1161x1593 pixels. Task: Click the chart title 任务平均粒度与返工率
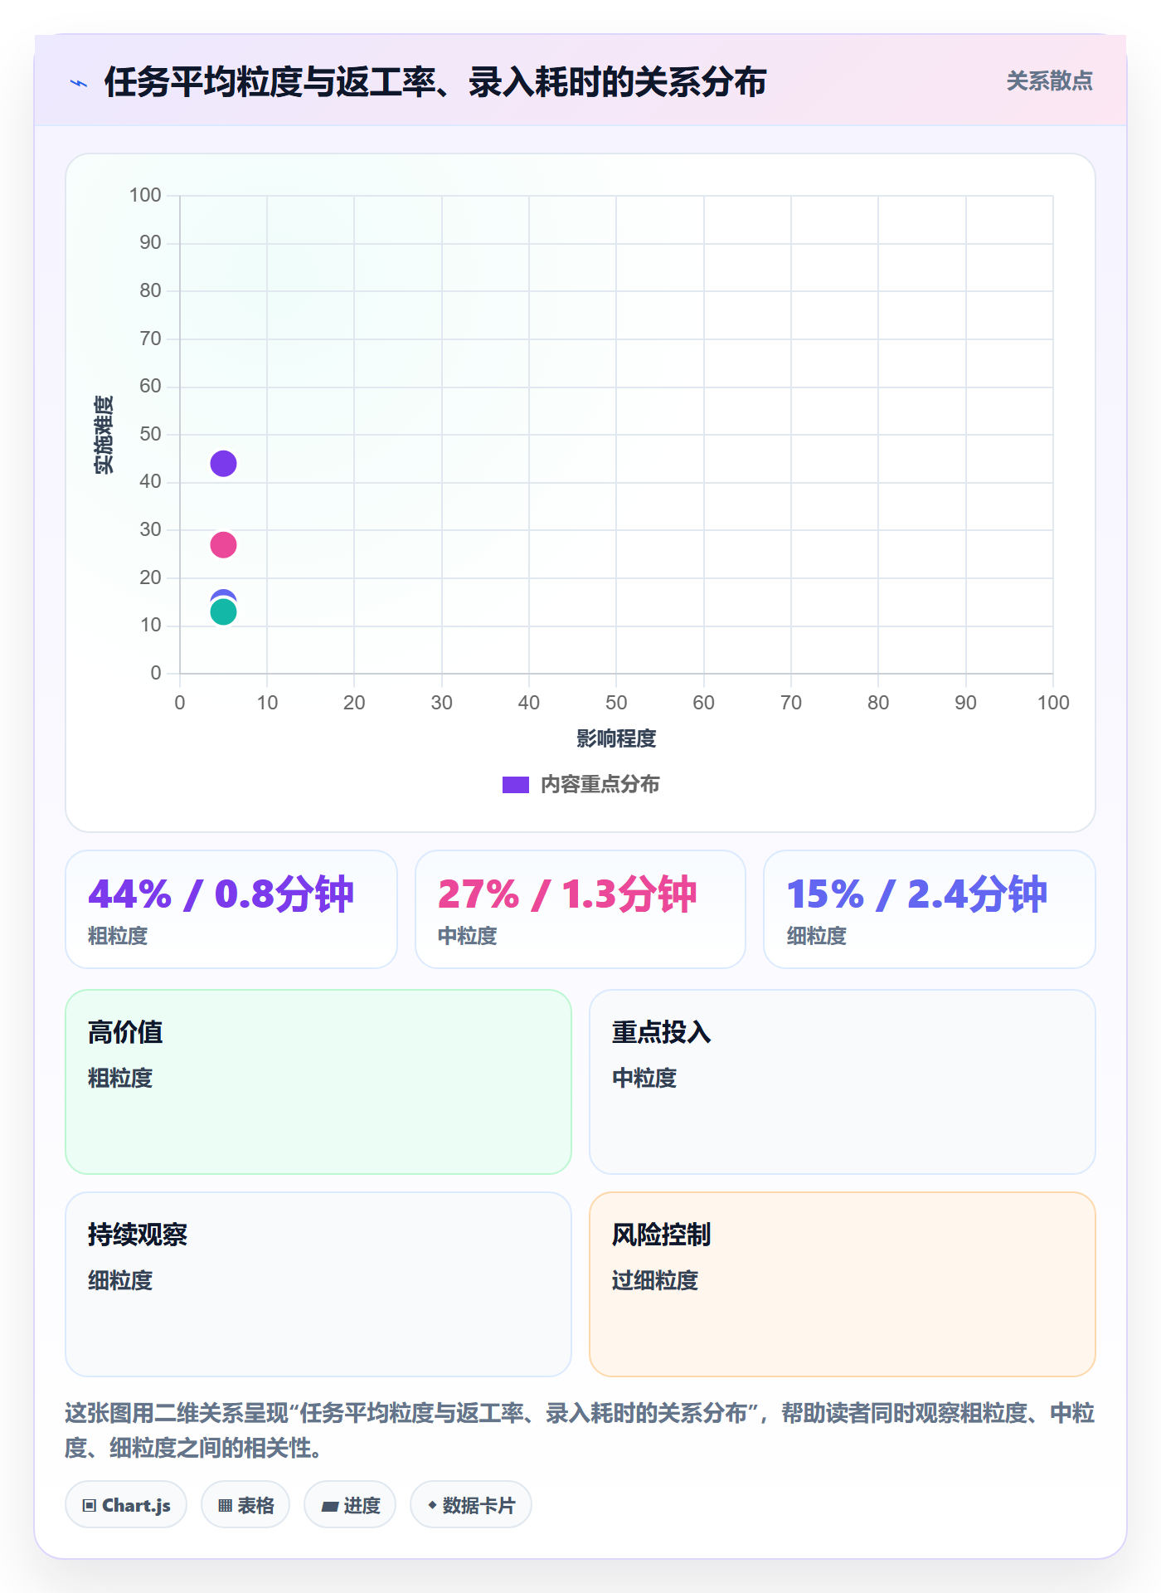point(435,82)
